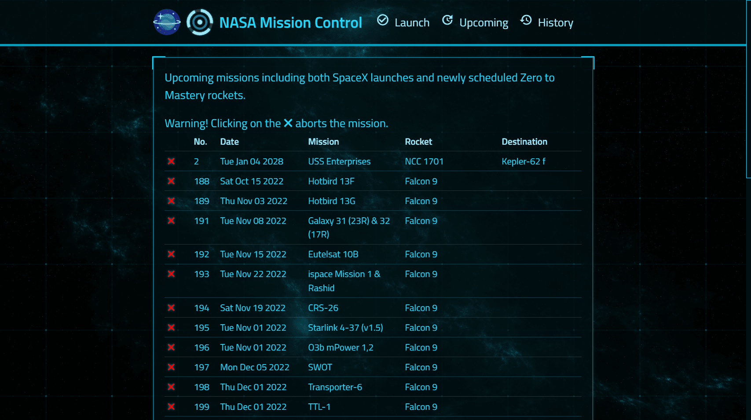Image resolution: width=751 pixels, height=420 pixels.
Task: Abort the Hotbird 13F mission
Action: 171,181
